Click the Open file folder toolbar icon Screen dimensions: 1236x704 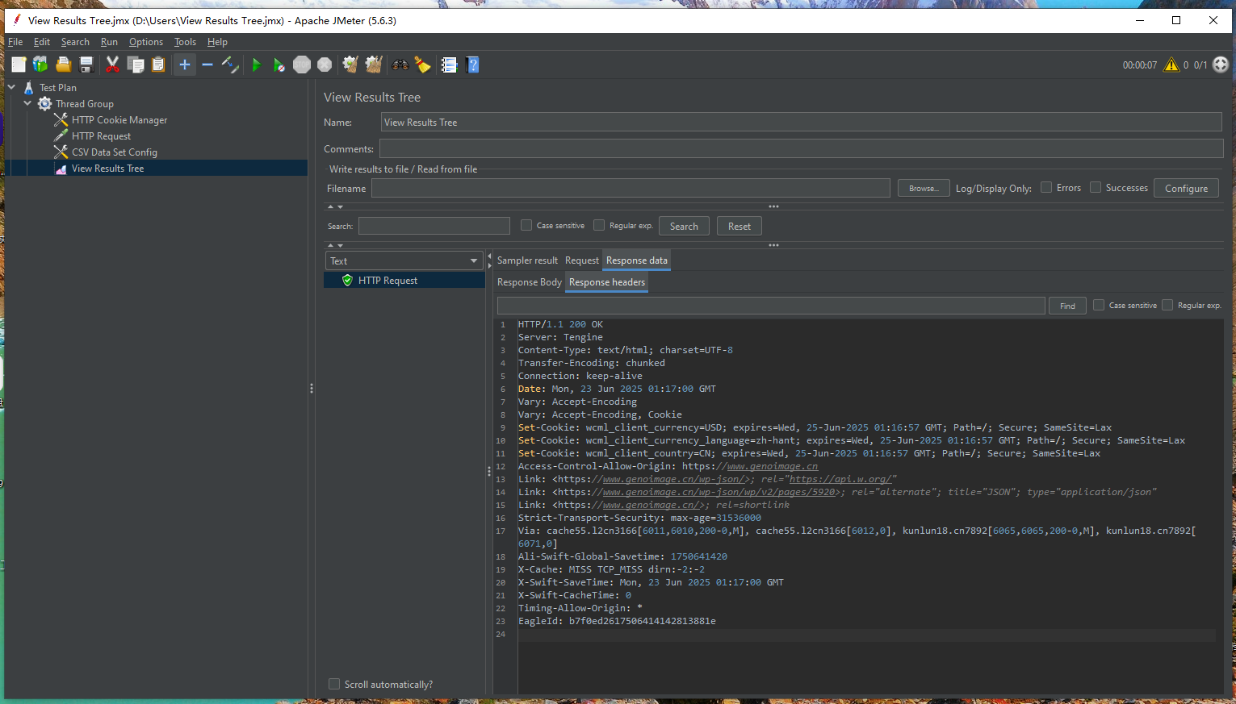63,65
